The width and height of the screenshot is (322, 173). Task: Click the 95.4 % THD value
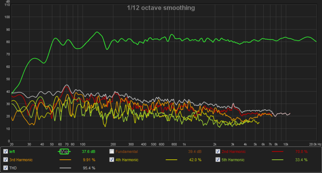point(89,168)
